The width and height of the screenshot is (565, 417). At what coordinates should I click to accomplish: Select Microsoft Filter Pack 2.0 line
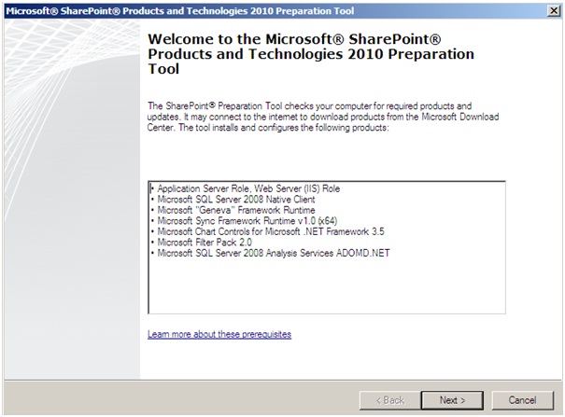pos(204,243)
